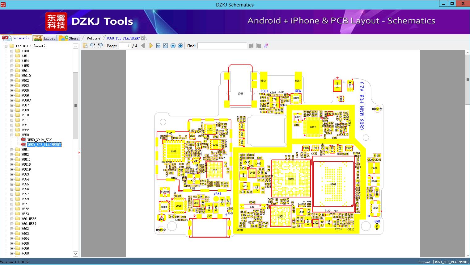This screenshot has height=265, width=470.
Task: Select the X505 folder
Action: point(25,90)
